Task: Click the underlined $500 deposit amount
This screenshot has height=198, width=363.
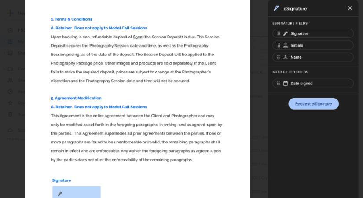Action: 138,37
